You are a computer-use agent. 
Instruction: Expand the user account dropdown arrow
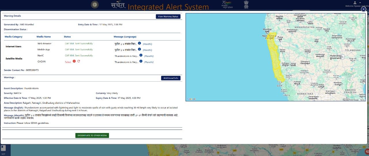(360, 3)
